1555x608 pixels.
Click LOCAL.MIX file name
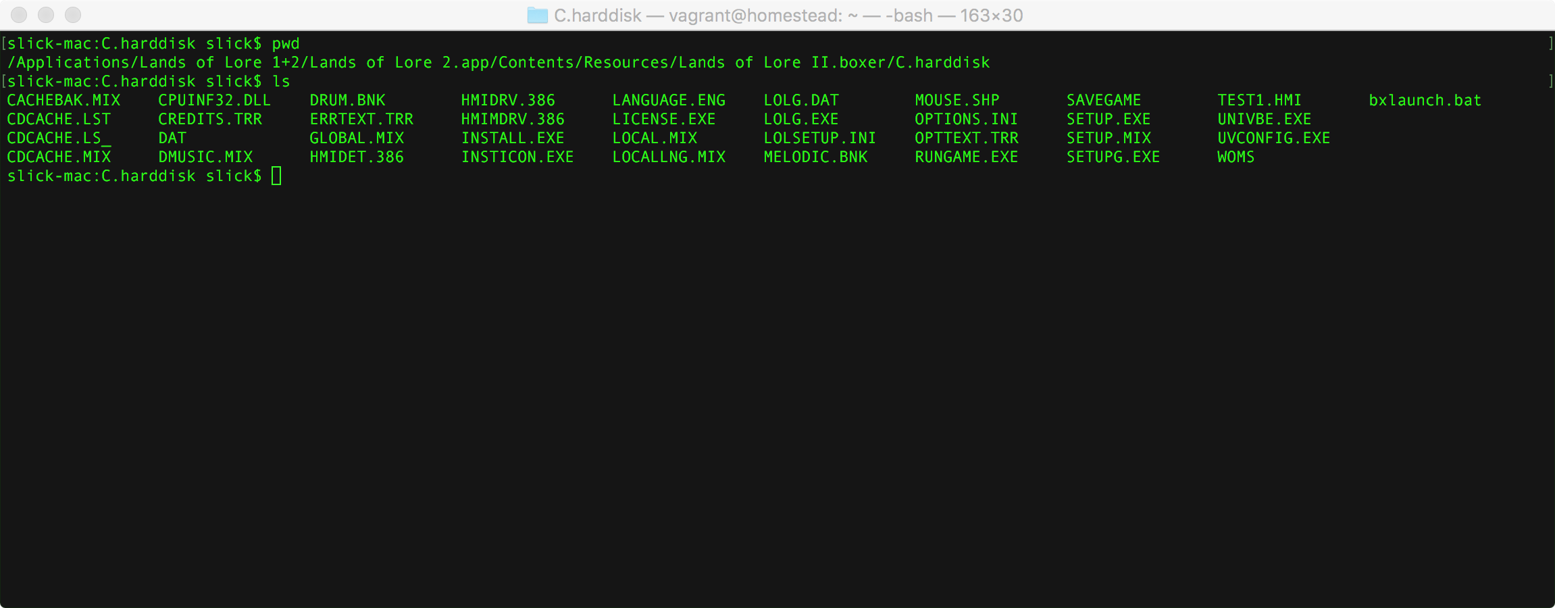[655, 138]
